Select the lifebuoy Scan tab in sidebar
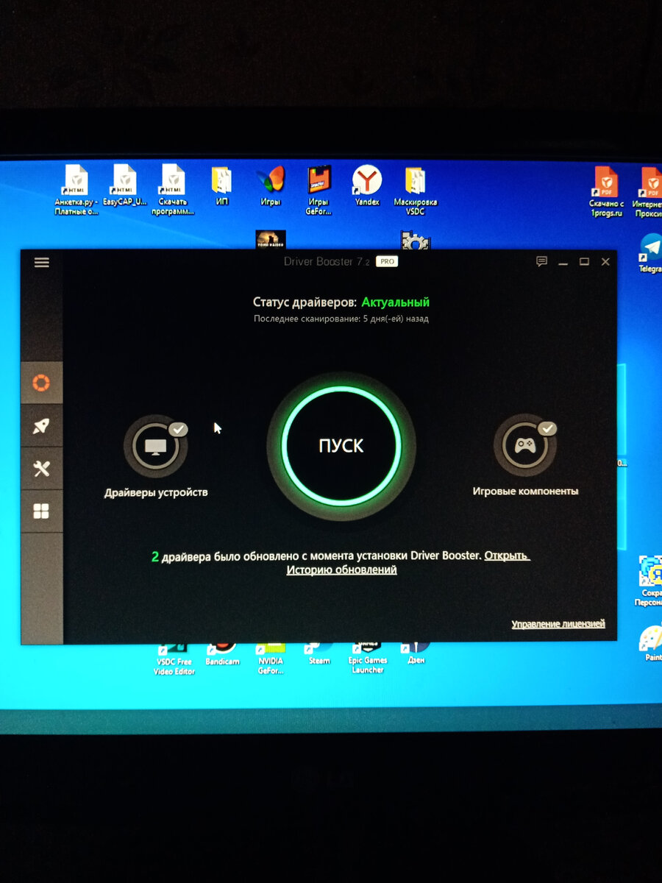 tap(41, 383)
